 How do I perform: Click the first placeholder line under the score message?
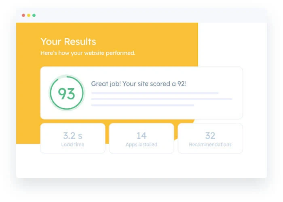click(x=155, y=93)
